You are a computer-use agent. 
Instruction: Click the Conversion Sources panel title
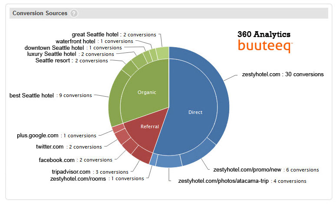point(40,13)
